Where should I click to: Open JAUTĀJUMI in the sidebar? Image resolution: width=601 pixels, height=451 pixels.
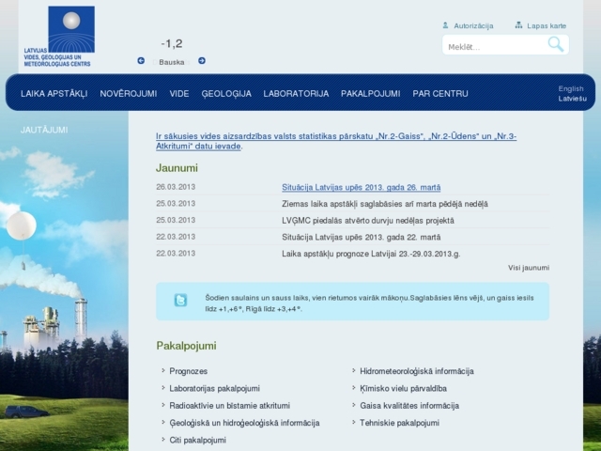[44, 130]
